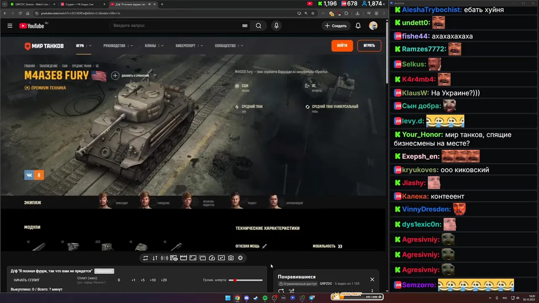Run the YouTube search magnifier button
The width and height of the screenshot is (539, 303).
[259, 26]
